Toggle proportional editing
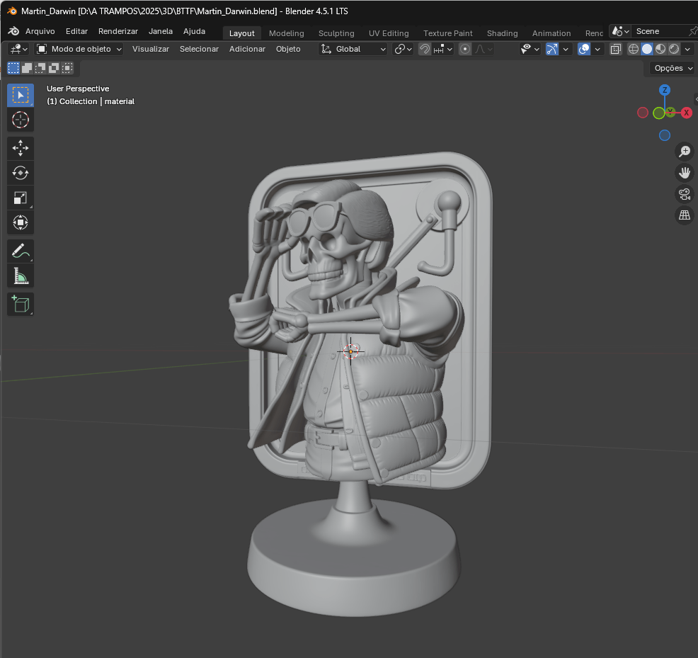698x658 pixels. [465, 49]
